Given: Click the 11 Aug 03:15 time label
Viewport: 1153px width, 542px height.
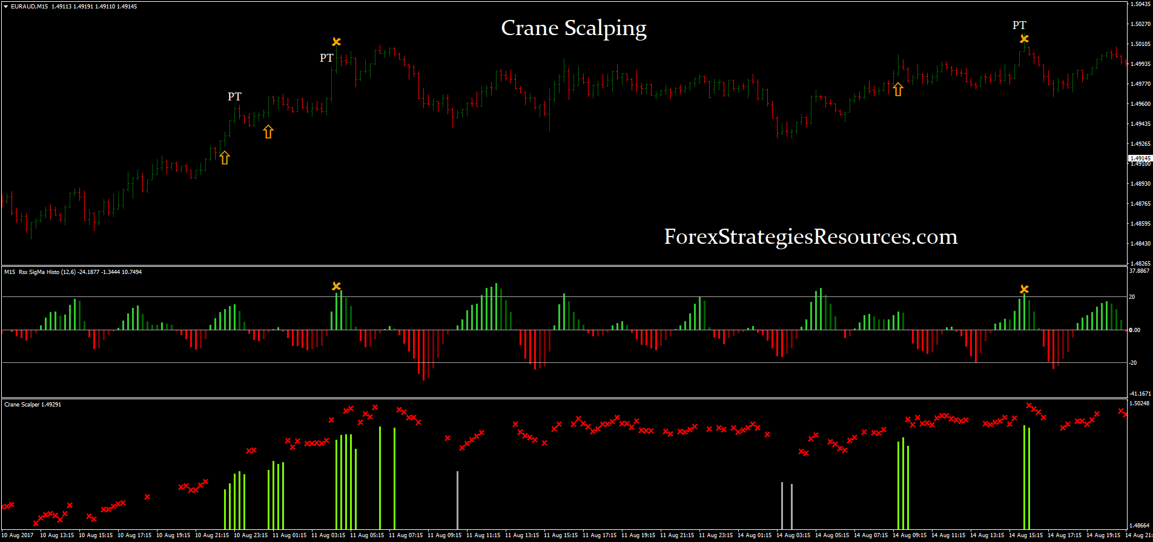Looking at the screenshot, I should 329,535.
